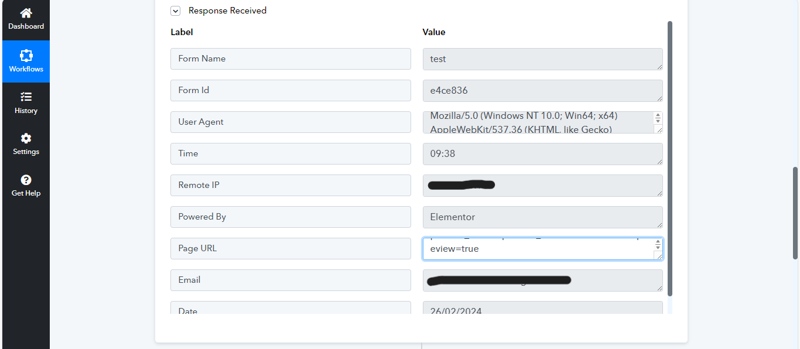Viewport: 800px width, 349px height.
Task: Click the inner response panel scrollbar
Action: [670, 158]
